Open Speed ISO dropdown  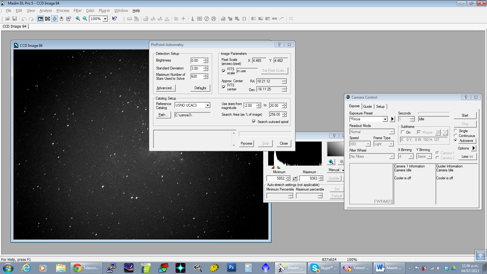pos(368,144)
